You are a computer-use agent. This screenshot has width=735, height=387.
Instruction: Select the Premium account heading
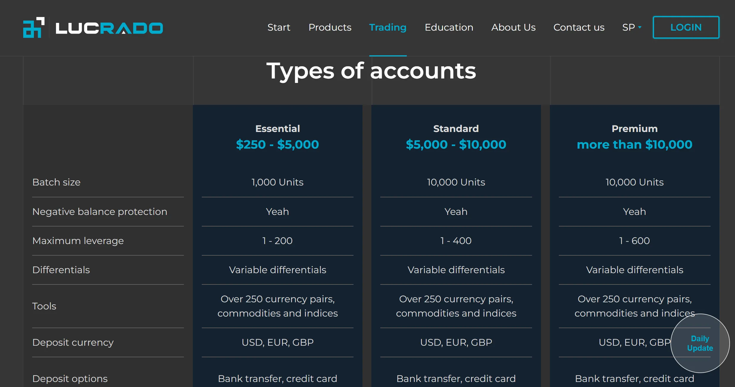point(634,128)
